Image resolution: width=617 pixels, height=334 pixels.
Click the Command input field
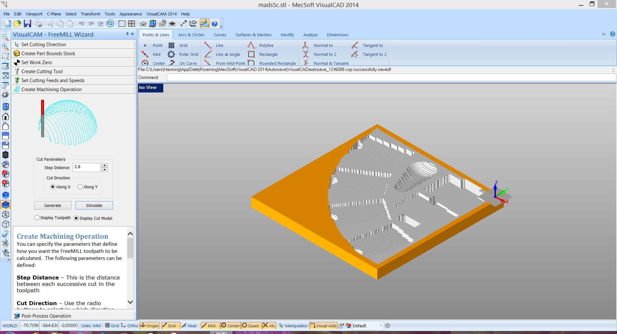[x=391, y=77]
